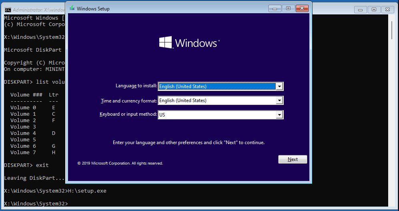Click 'Volume 0' row in Command Prompt
399x211 pixels.
[x=33, y=107]
